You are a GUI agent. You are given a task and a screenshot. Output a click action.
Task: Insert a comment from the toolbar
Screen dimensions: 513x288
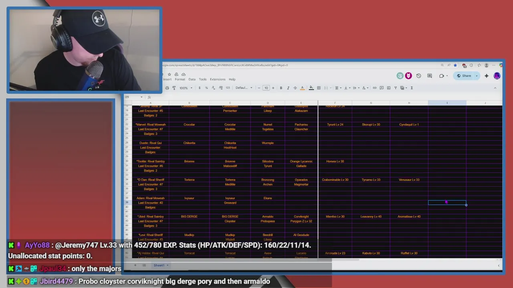pos(382,88)
